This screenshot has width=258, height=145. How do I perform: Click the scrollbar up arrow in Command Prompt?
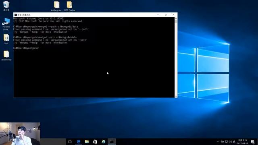[176, 19]
